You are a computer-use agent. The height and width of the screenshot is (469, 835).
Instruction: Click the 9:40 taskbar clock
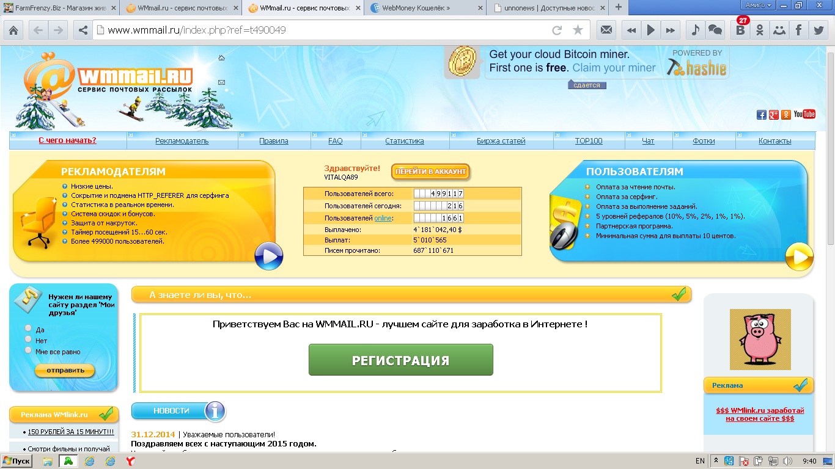coord(809,461)
